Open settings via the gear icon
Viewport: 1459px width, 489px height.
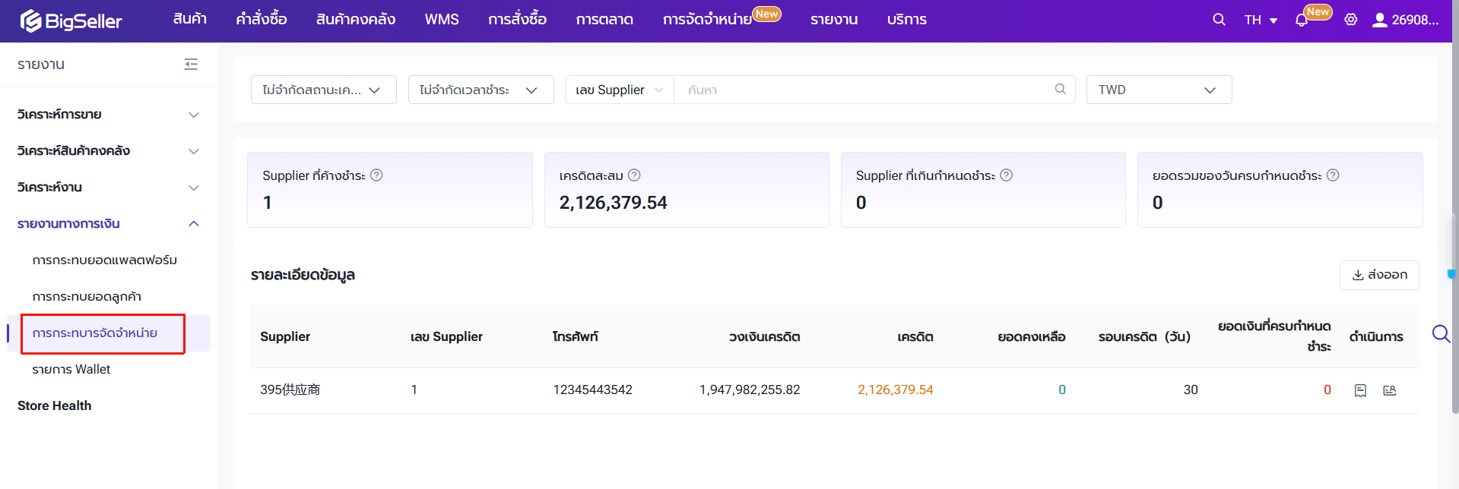(1350, 20)
